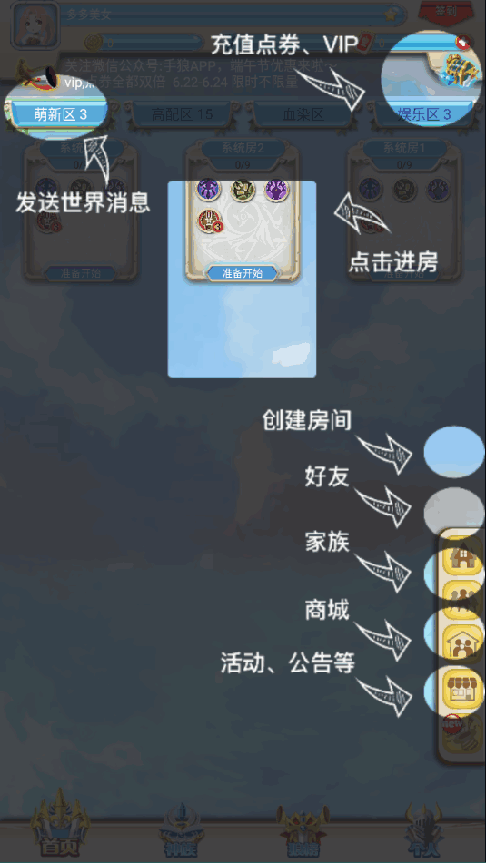Click the 签到 sign-in button
The height and width of the screenshot is (863, 486).
(446, 13)
